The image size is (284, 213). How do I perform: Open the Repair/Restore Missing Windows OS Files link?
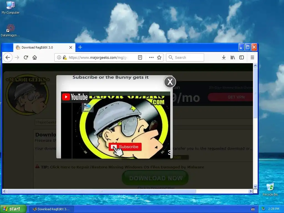coord(127,167)
